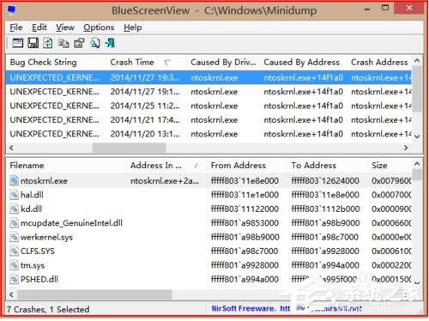429x321 pixels.
Task: Click the ntoskrnl.exe+2a... stack address cell
Action: 165,181
